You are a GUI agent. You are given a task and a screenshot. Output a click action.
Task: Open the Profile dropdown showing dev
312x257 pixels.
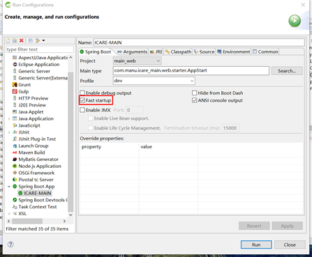[154, 81]
